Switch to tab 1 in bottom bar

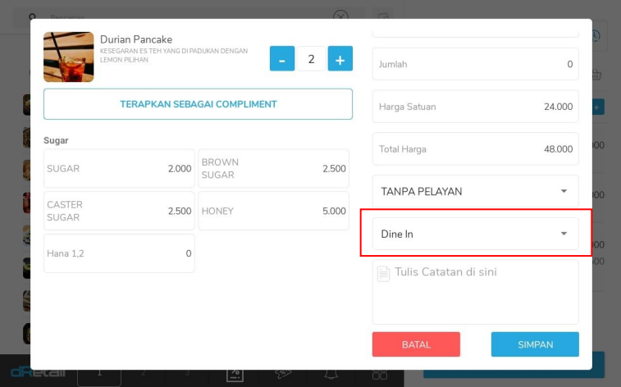coord(99,375)
